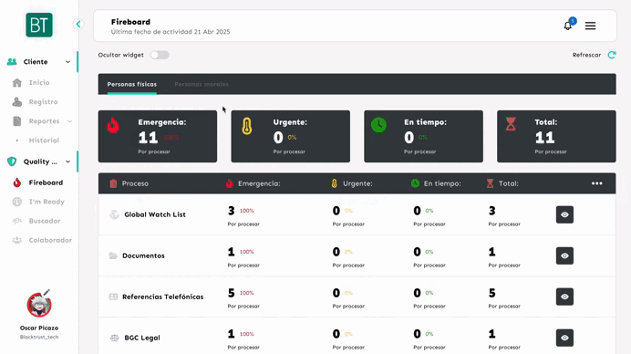Open Reportes menu item
Viewport: 631px width, 354px height.
tap(44, 121)
